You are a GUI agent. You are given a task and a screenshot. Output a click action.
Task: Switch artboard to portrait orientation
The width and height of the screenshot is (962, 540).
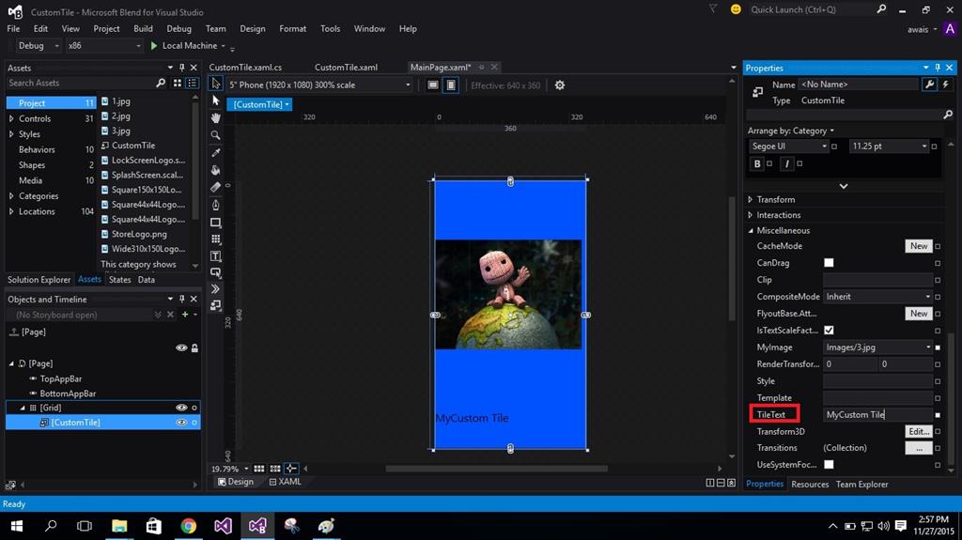[451, 85]
